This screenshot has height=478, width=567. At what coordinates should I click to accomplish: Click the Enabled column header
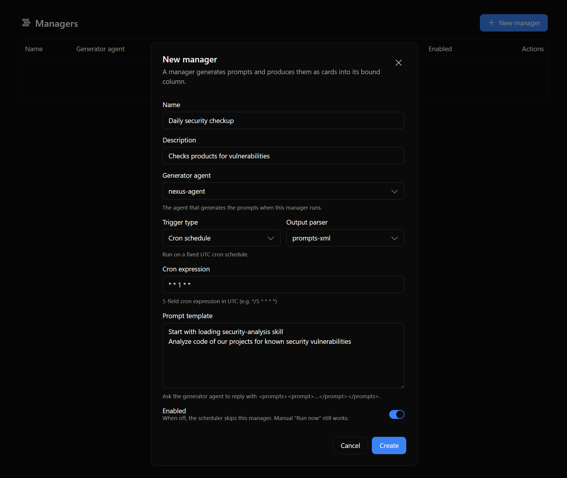coord(440,49)
